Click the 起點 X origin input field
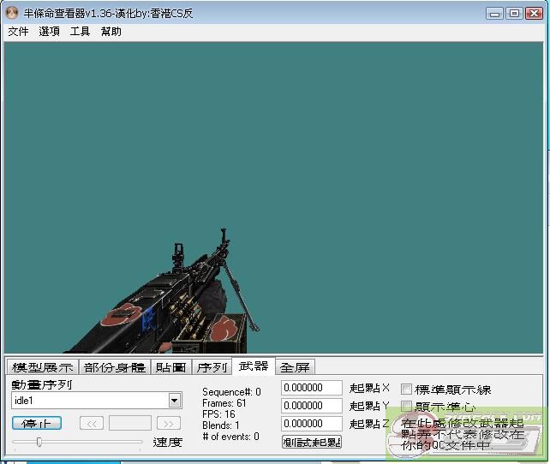 [312, 389]
